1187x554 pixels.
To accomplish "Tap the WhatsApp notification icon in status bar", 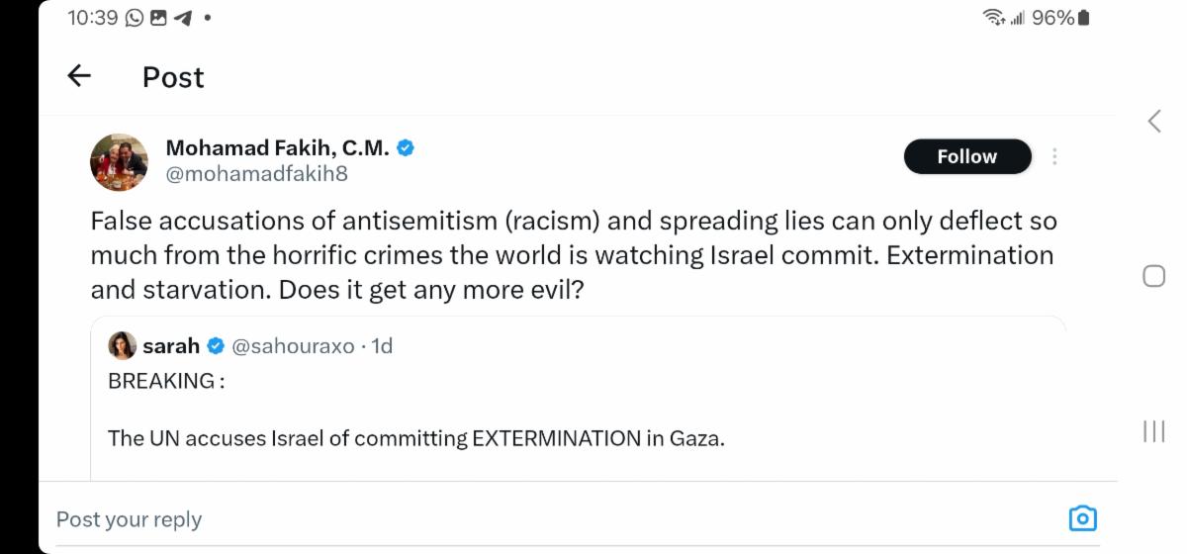I will (x=135, y=18).
